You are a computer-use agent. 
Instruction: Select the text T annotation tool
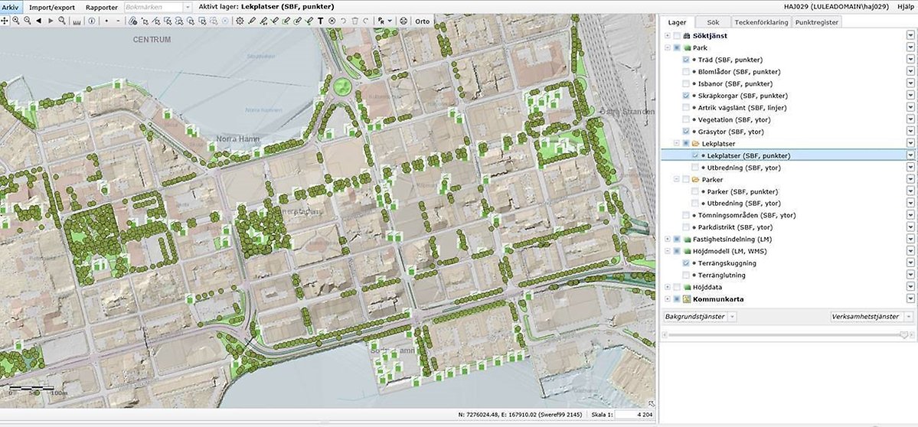(x=321, y=21)
